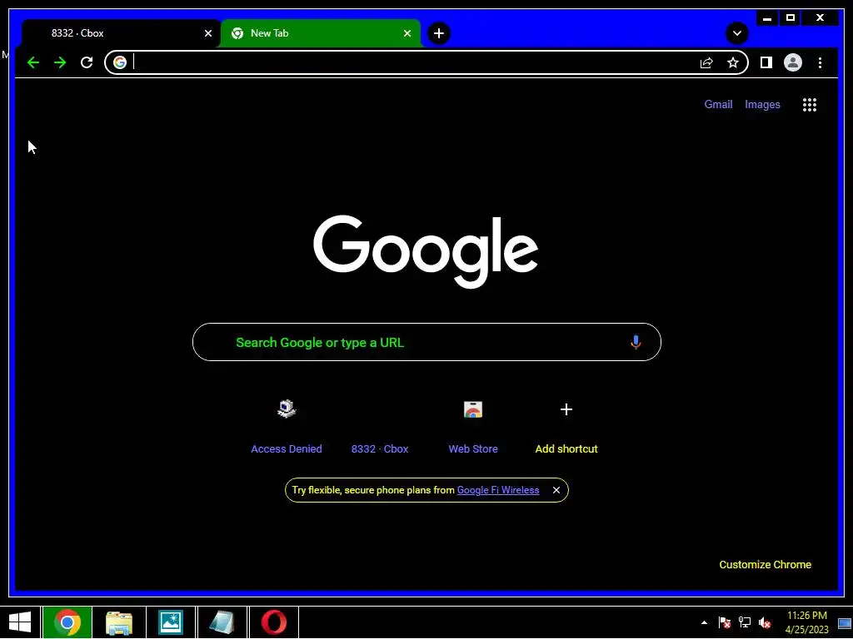This screenshot has width=853, height=639.
Task: Open the Google apps grid
Action: (810, 104)
